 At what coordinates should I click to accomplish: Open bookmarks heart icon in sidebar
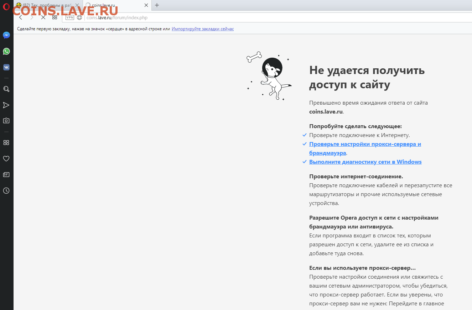point(6,158)
